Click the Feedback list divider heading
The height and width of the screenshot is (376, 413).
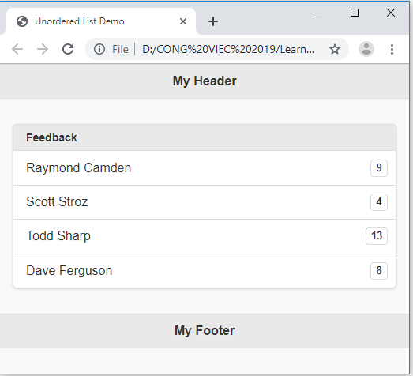click(x=205, y=137)
